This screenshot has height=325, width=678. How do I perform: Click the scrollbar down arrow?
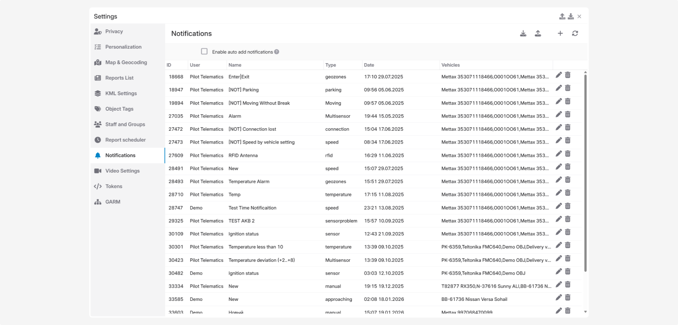click(x=585, y=312)
